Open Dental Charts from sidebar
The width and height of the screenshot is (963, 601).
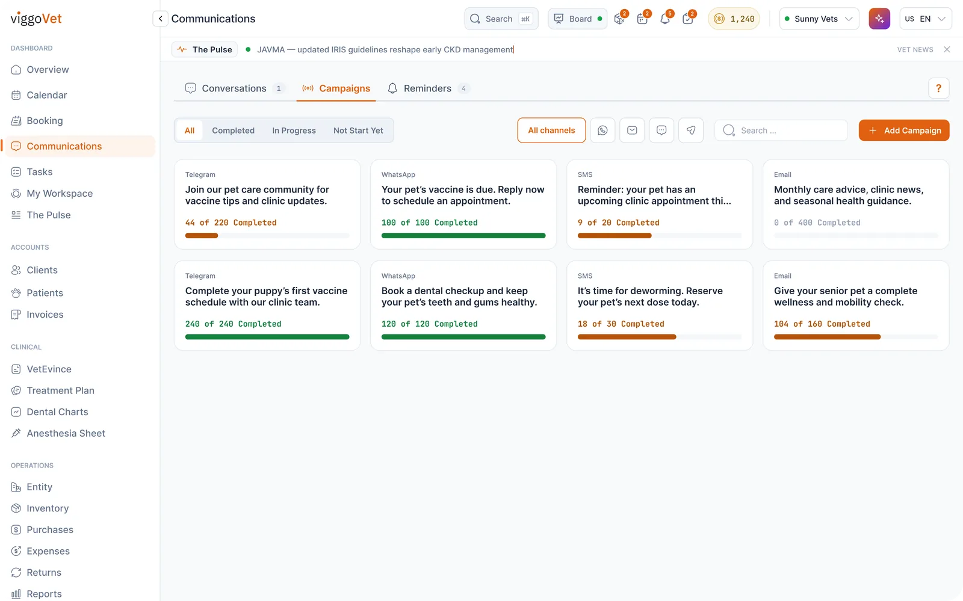(57, 412)
